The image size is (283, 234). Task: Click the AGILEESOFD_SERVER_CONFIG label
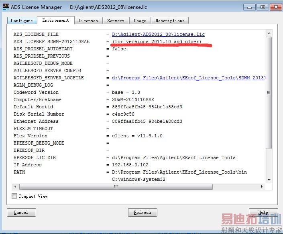point(47,70)
